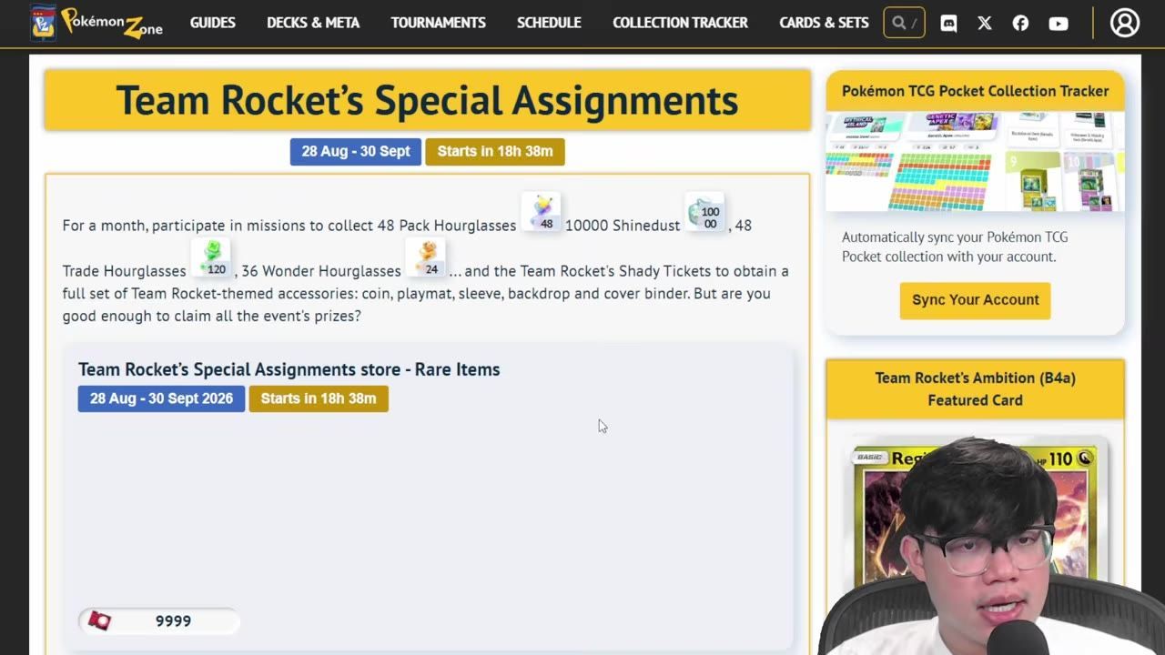Click the Wonder Hourglass icon labeled 24
This screenshot has height=655, width=1165.
coord(426,257)
